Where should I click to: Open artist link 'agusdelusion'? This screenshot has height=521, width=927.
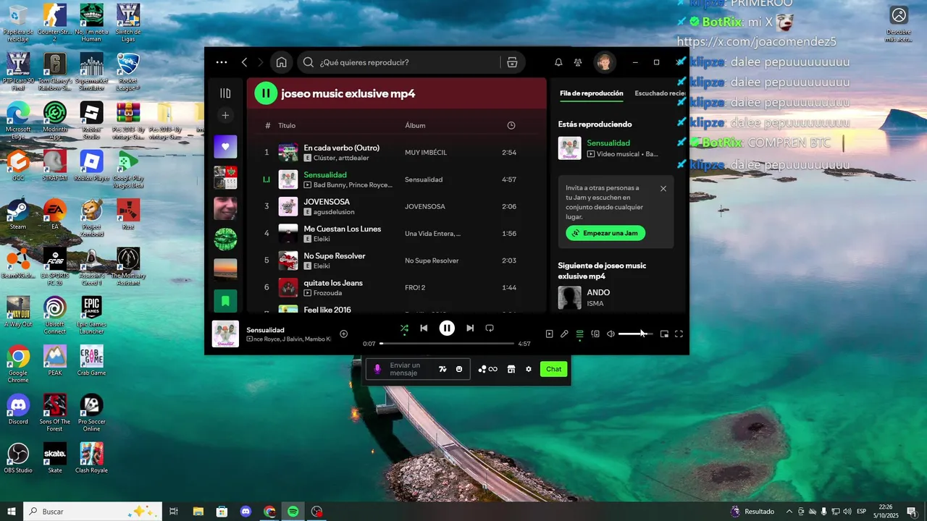(334, 212)
